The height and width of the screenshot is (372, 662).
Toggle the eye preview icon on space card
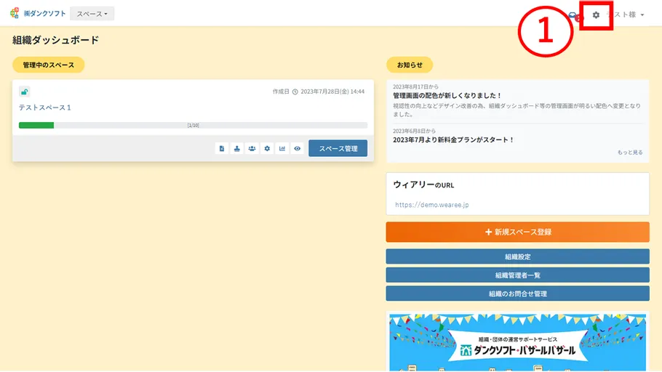(298, 148)
